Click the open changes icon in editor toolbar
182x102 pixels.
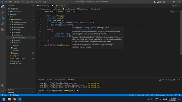click(173, 6)
